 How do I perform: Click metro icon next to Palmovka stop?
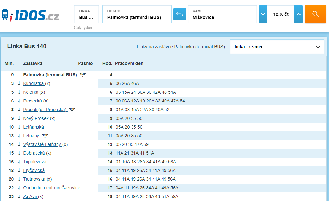[83, 75]
